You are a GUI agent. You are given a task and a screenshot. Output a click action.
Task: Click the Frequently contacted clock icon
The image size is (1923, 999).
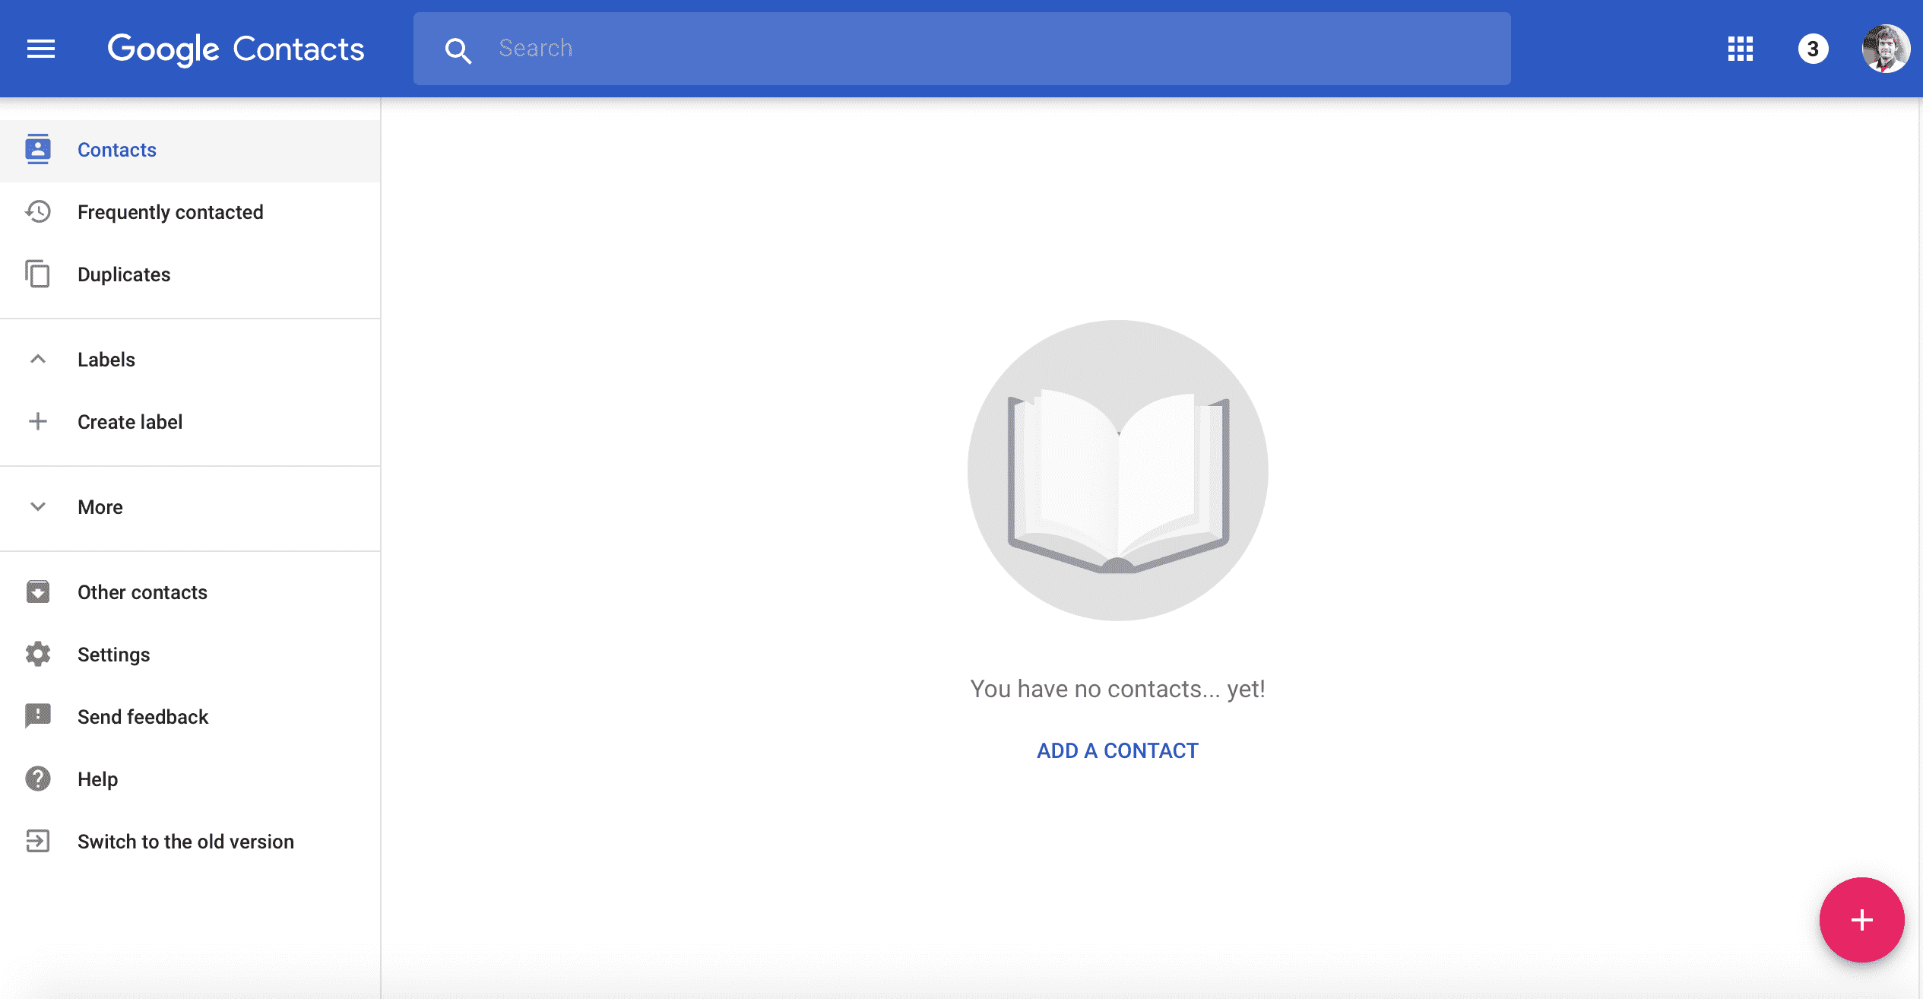click(x=37, y=211)
